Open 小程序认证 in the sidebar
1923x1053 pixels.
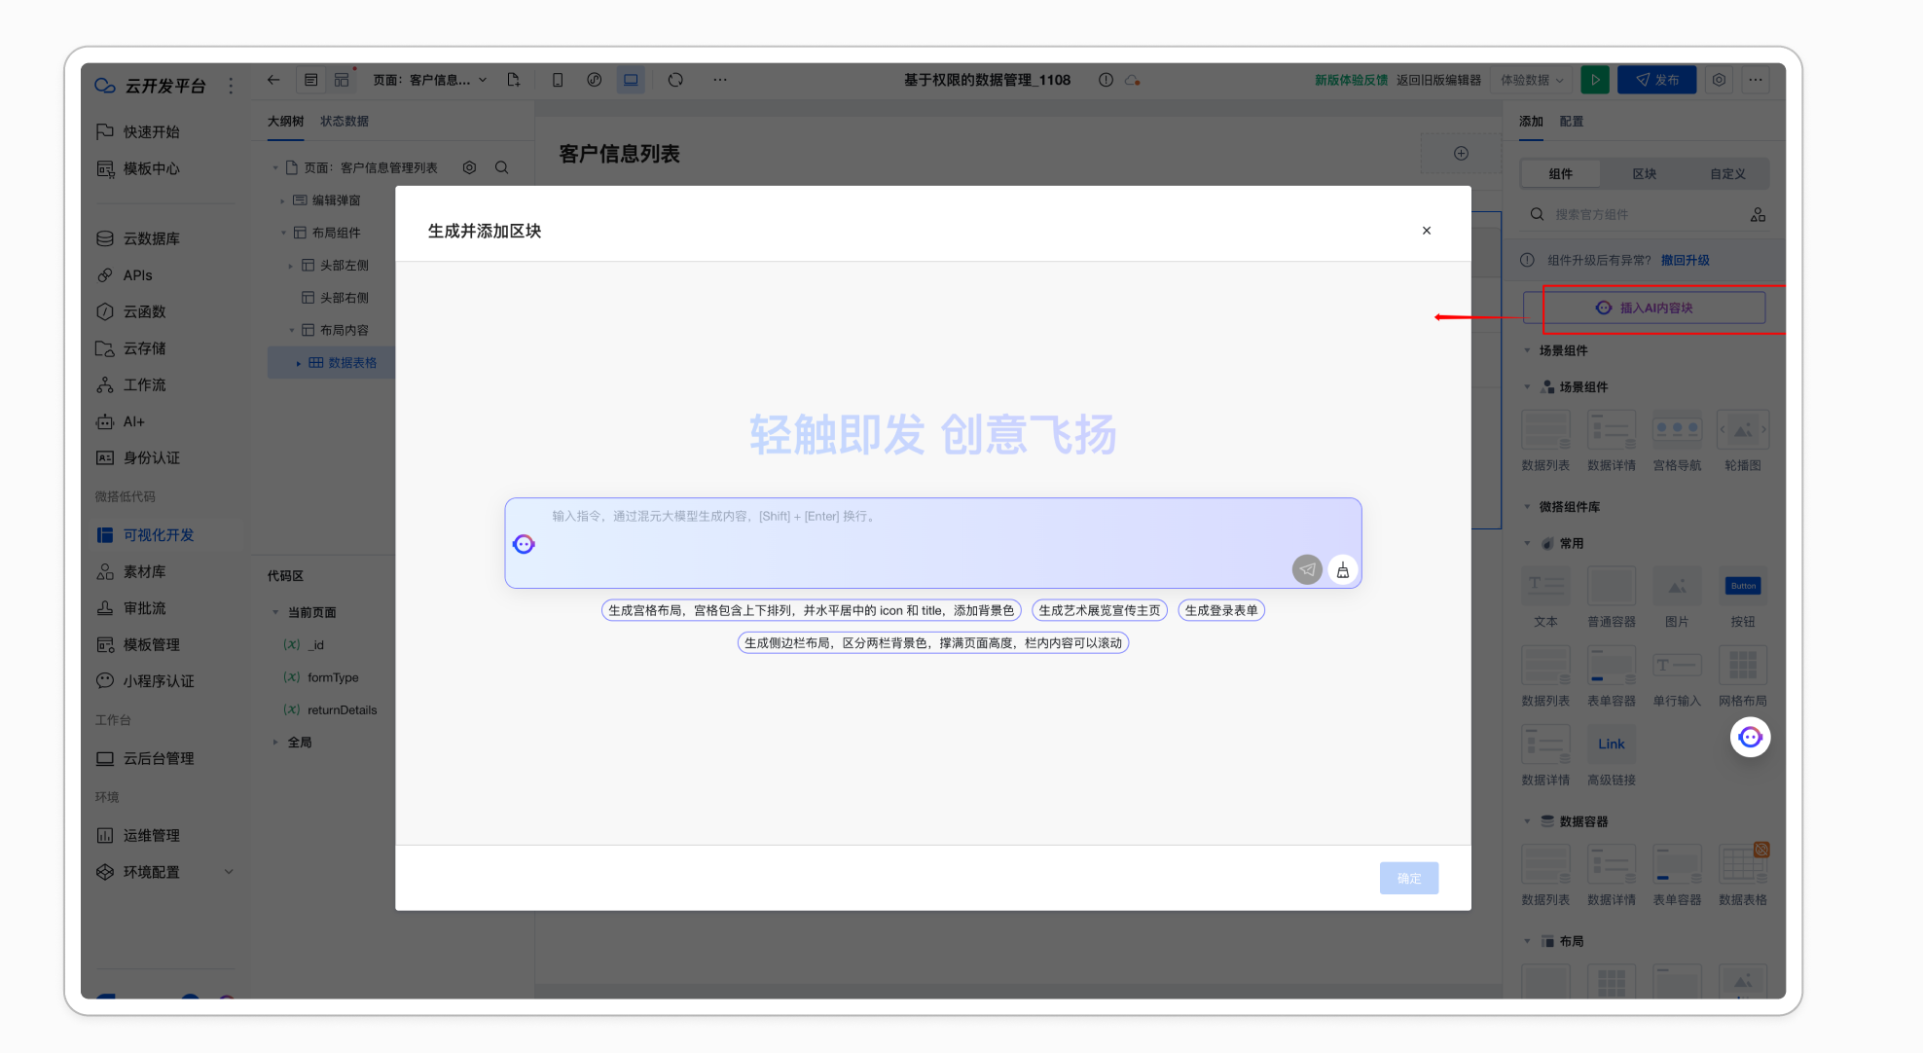pos(158,681)
